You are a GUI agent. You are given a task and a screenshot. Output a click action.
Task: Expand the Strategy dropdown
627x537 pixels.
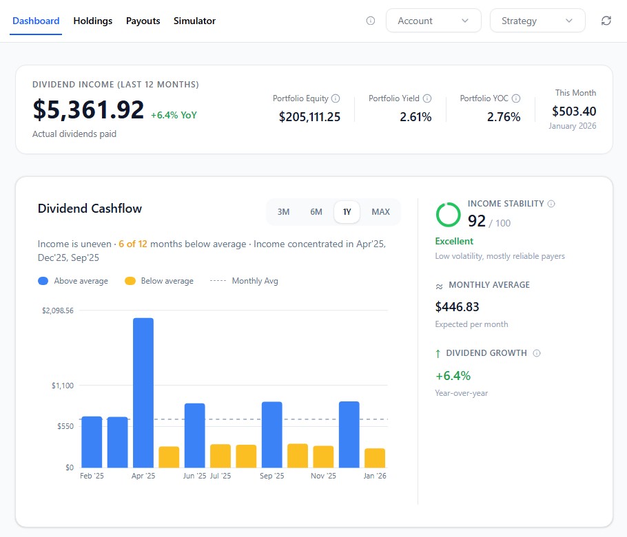click(x=537, y=21)
